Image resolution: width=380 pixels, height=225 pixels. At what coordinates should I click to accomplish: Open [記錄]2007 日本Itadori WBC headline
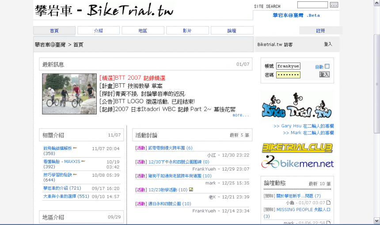coord(167,109)
